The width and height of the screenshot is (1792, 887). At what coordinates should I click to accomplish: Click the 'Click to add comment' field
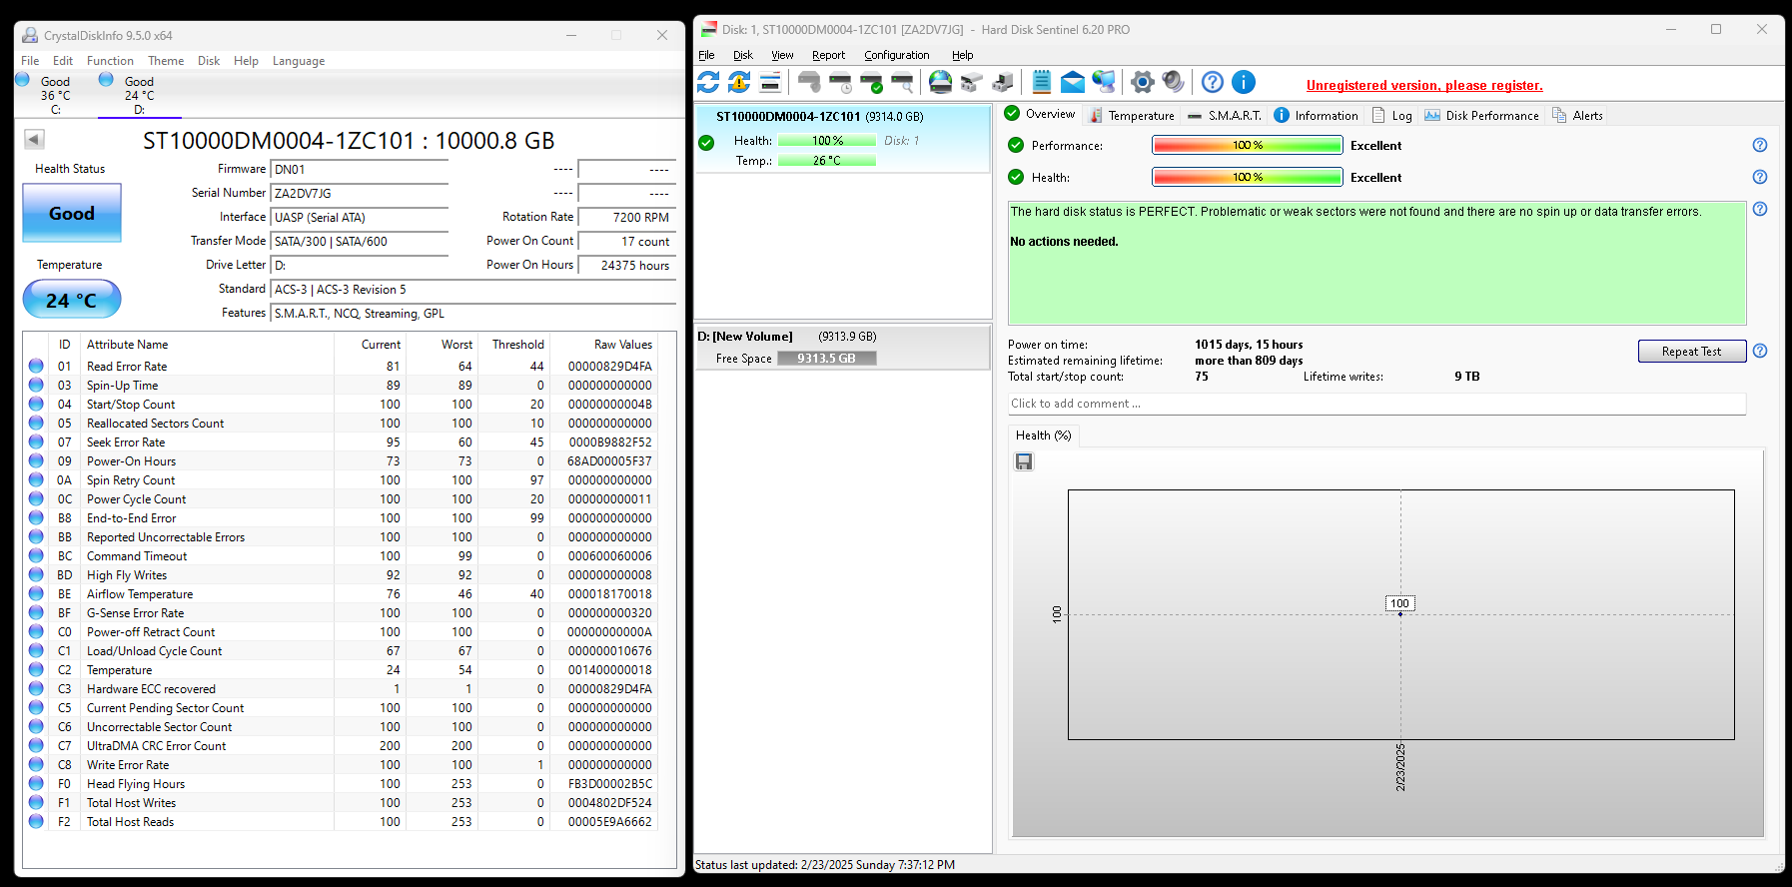click(1376, 404)
